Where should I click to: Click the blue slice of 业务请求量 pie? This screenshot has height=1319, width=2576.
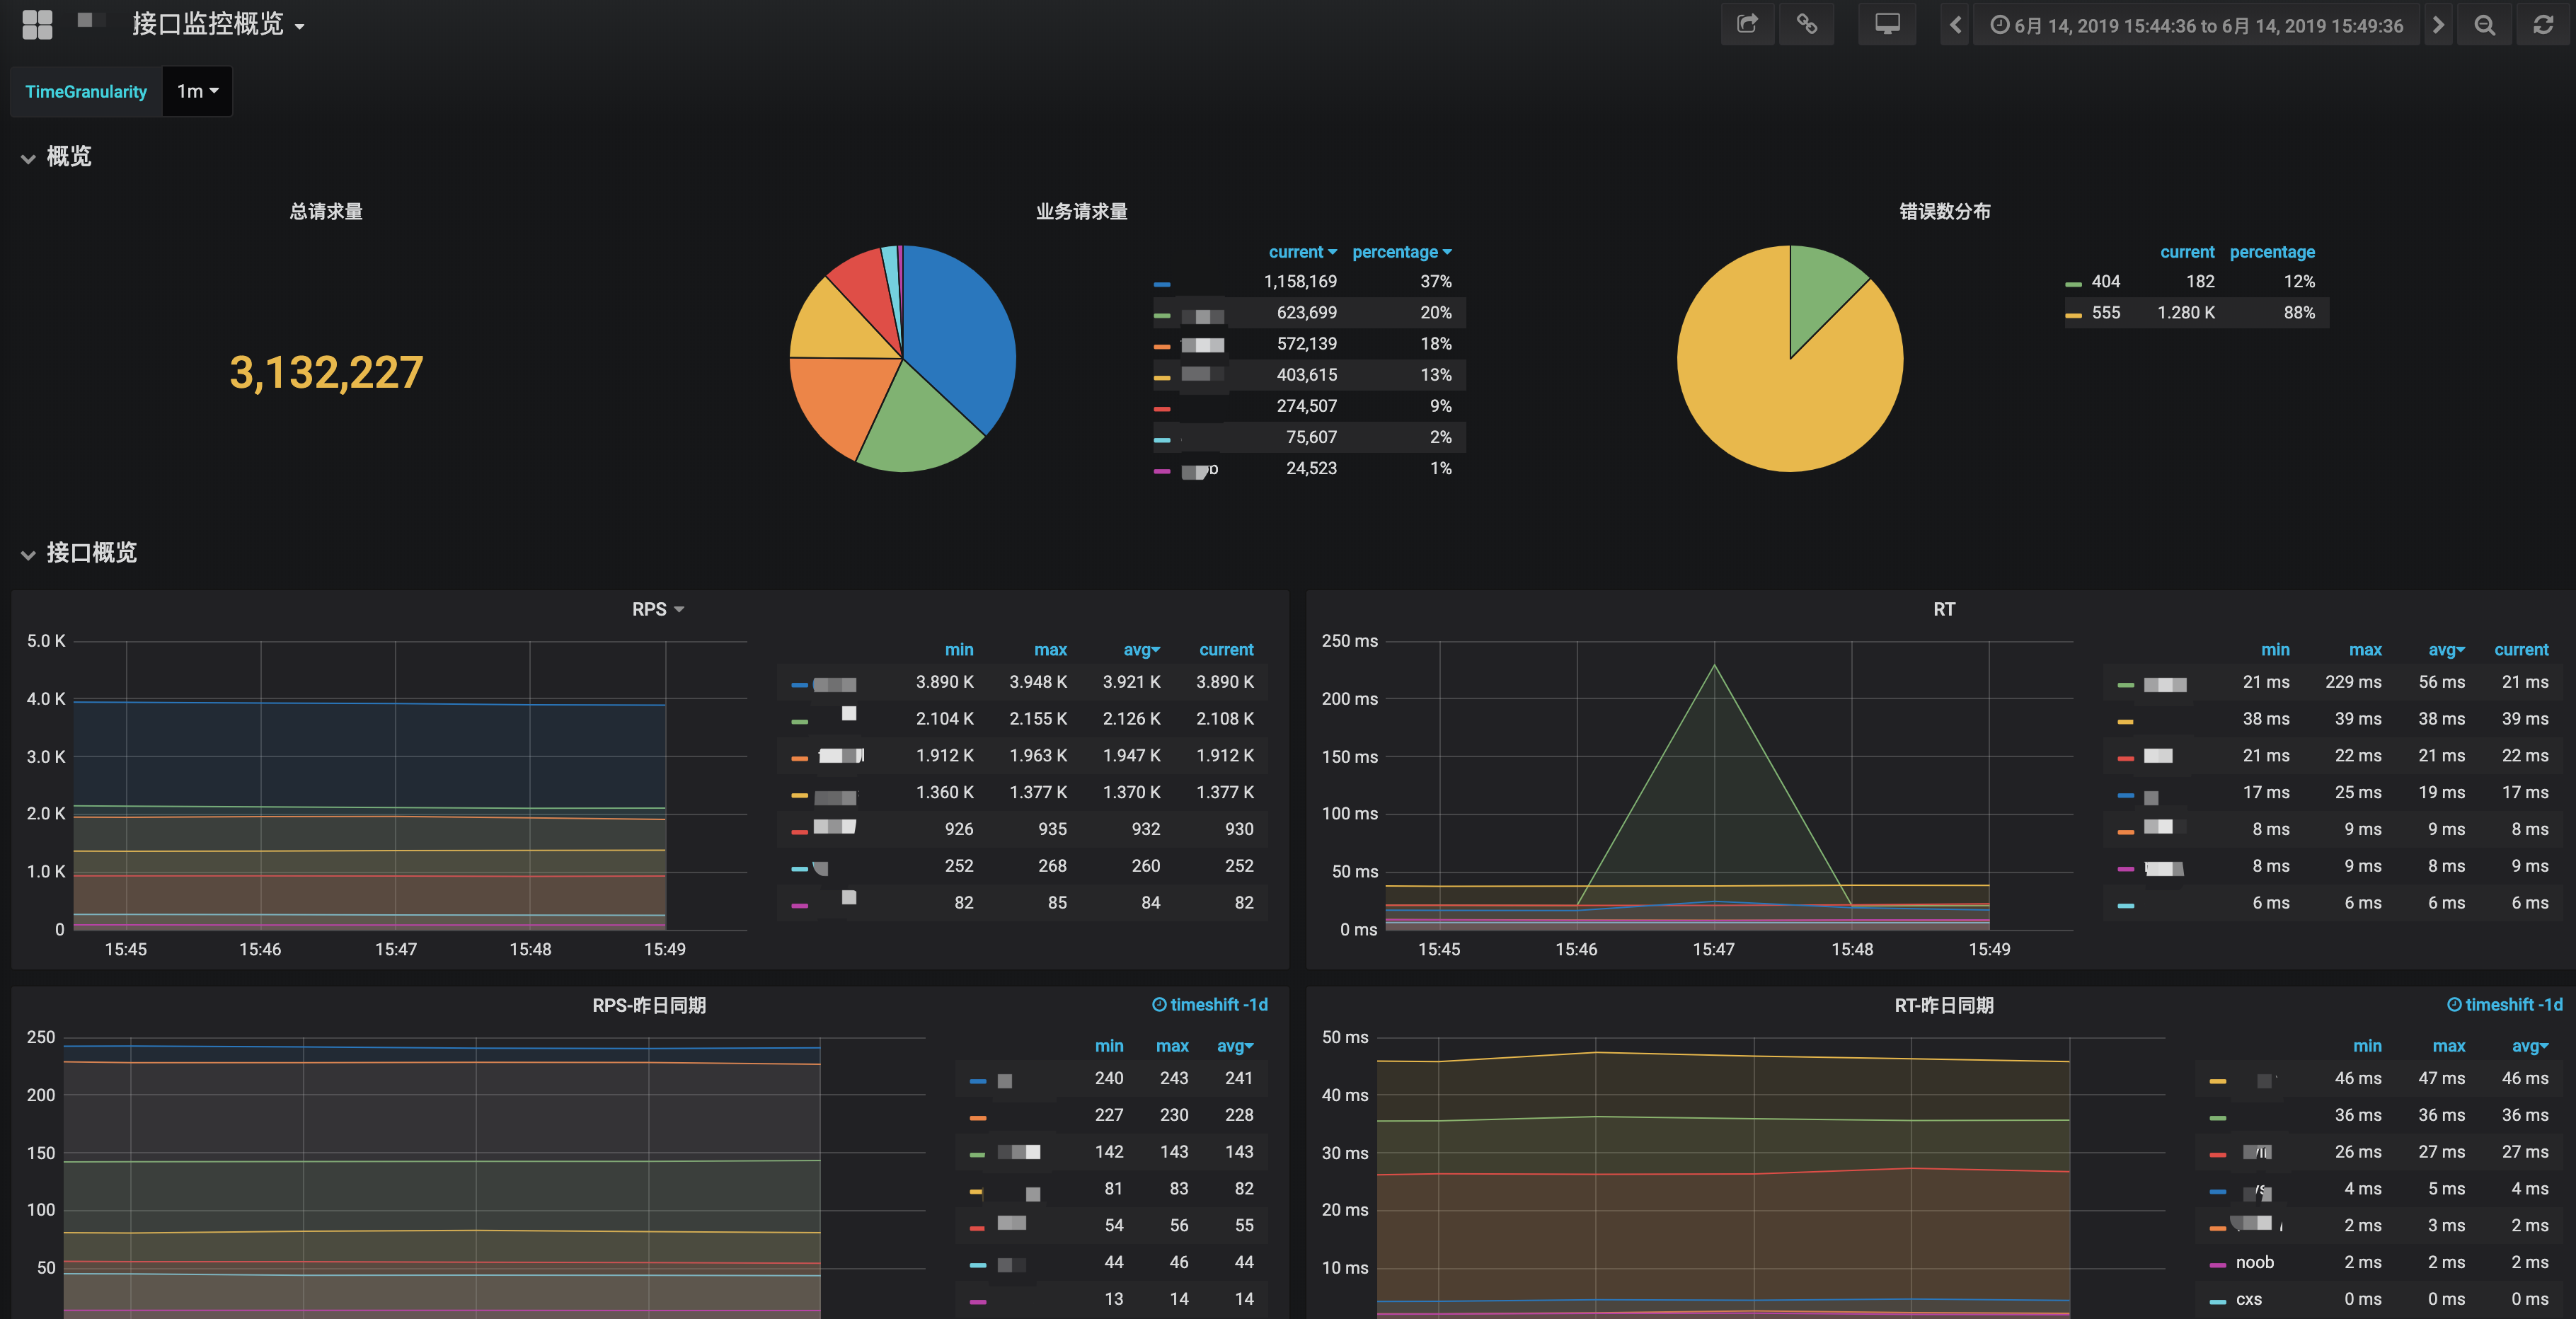click(960, 330)
